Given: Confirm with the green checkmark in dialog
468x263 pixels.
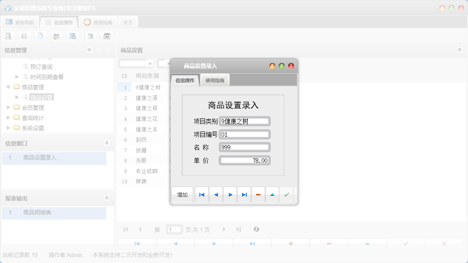Looking at the screenshot, I should (286, 194).
